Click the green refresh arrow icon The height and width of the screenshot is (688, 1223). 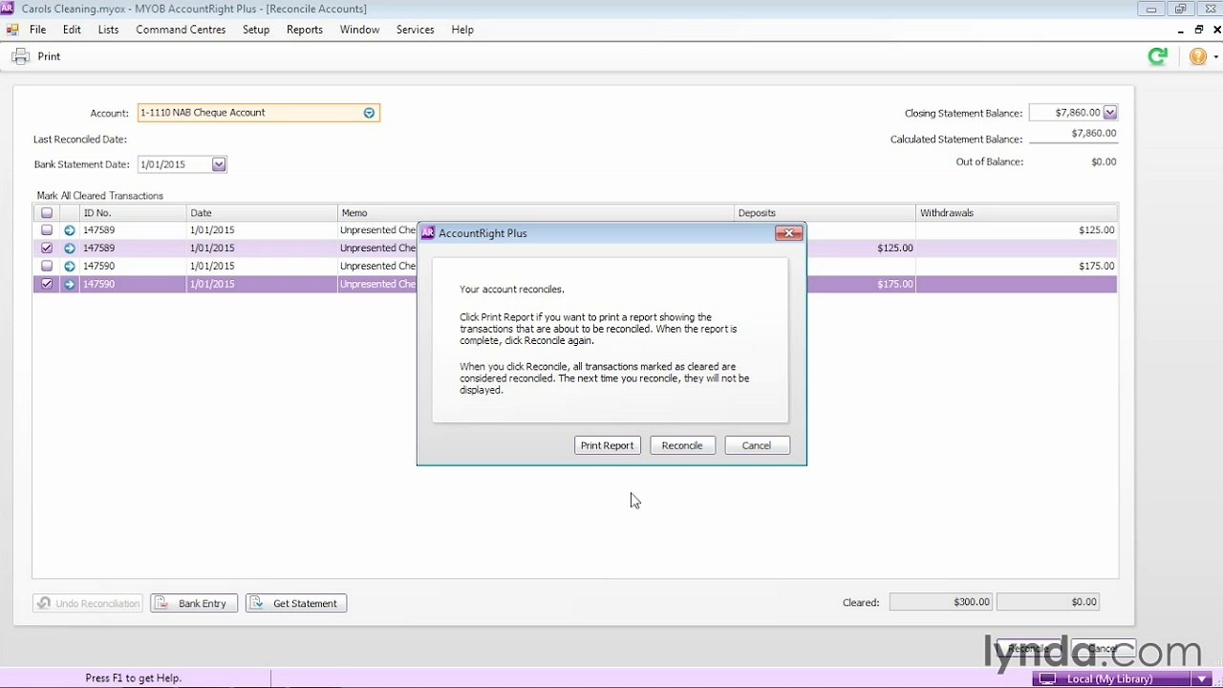1158,56
